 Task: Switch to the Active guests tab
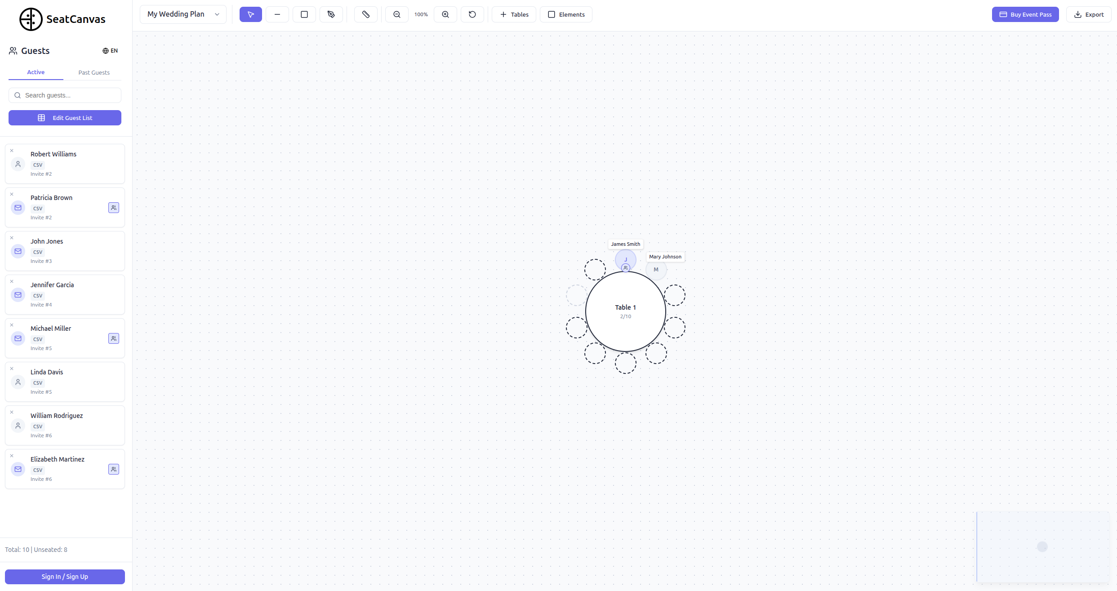(36, 72)
